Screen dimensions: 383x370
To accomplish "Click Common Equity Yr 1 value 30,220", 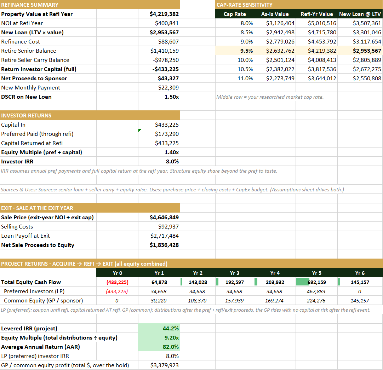I will click(159, 301).
